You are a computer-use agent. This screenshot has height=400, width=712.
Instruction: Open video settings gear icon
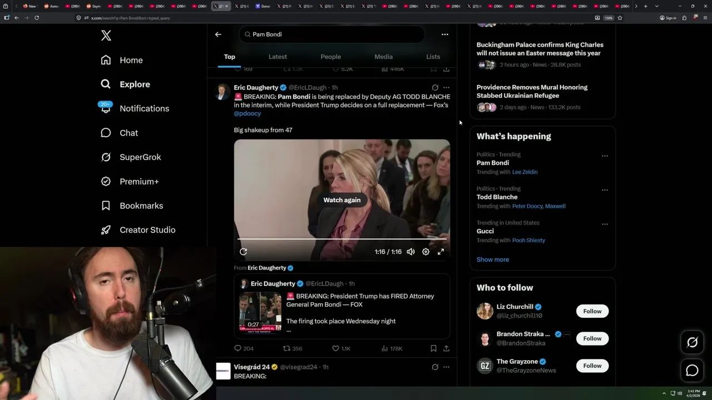click(426, 252)
